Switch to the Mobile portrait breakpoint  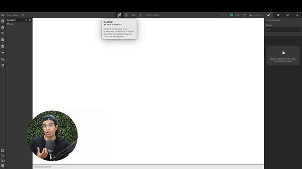[x=141, y=15]
